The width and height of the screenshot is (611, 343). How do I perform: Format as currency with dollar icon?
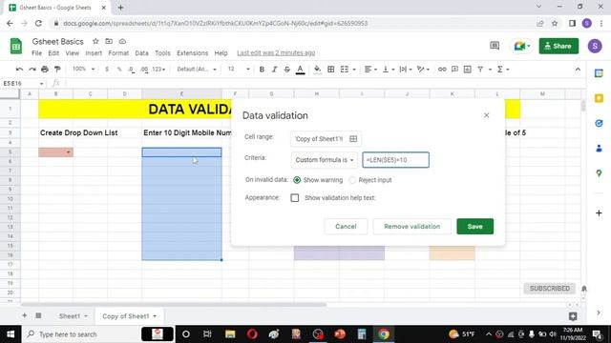(107, 70)
